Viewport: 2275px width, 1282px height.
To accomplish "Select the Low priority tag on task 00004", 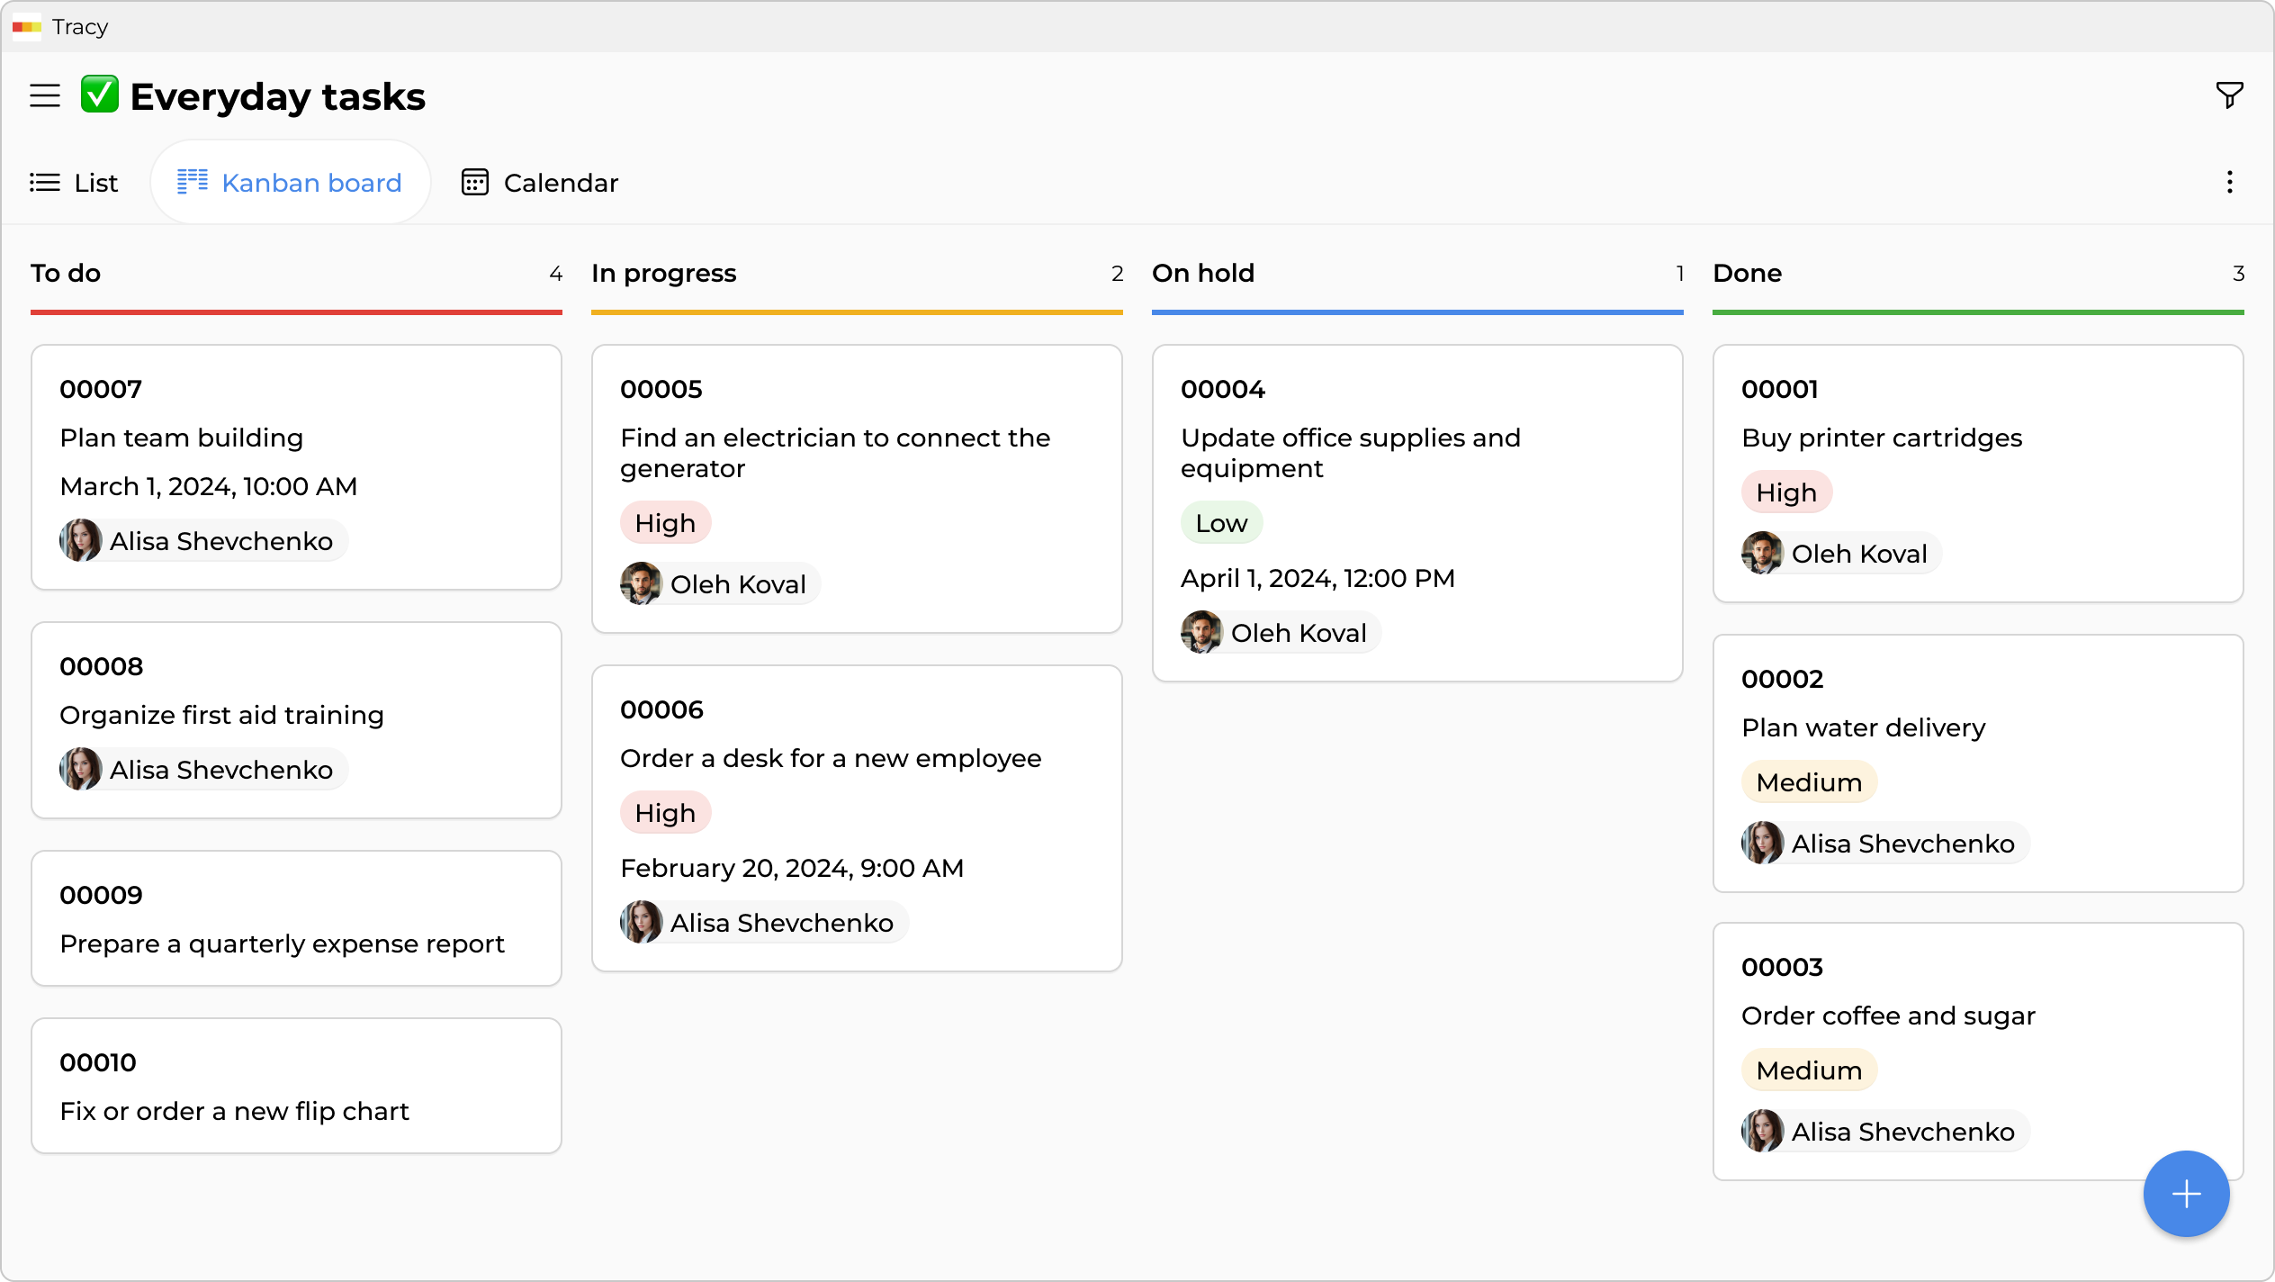I will [x=1221, y=522].
